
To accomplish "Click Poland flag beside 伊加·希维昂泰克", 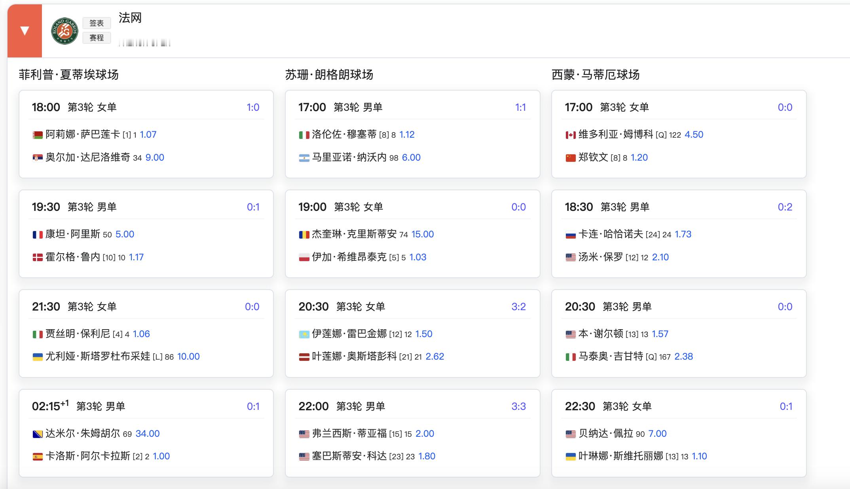I will [x=304, y=258].
